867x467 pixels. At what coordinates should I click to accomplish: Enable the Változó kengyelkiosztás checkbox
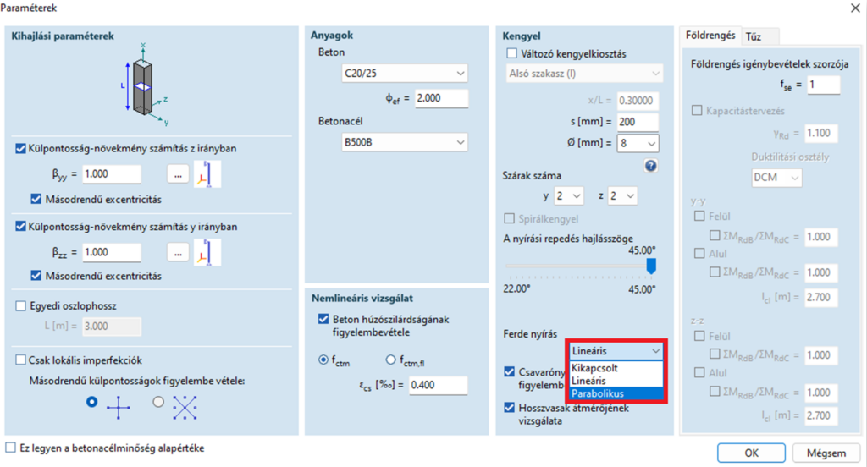point(511,54)
